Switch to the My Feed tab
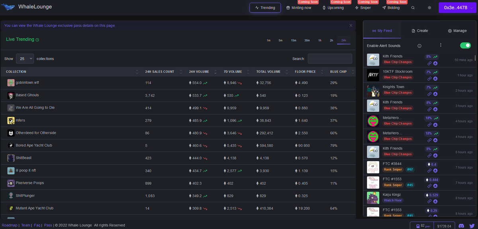Screen dimensions: 478x229 point(382,31)
